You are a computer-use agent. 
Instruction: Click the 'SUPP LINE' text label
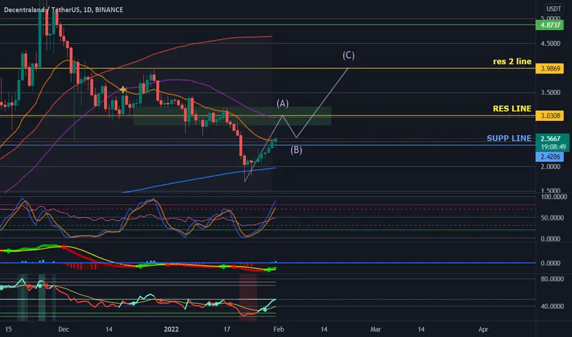click(x=509, y=138)
